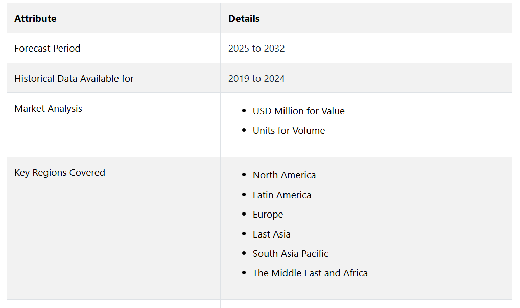This screenshot has width=520, height=308.
Task: Select Europe list item
Action: pyautogui.click(x=268, y=215)
